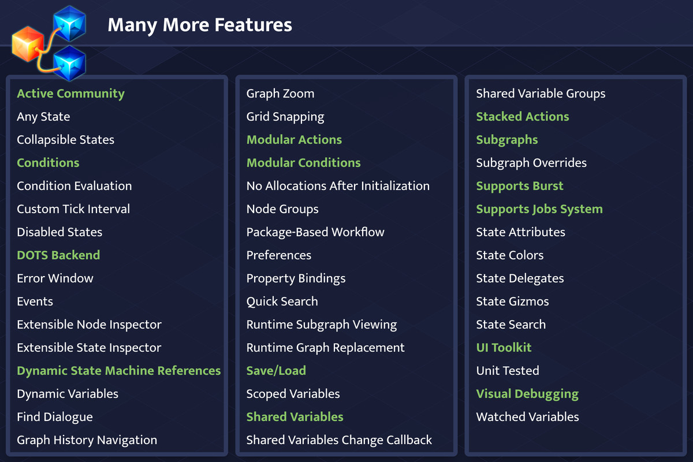The image size is (693, 462).
Task: Select the Modular Actions feature
Action: (294, 140)
